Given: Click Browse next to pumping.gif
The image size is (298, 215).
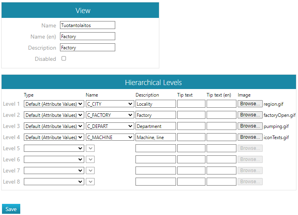Looking at the screenshot, I should pyautogui.click(x=250, y=126).
